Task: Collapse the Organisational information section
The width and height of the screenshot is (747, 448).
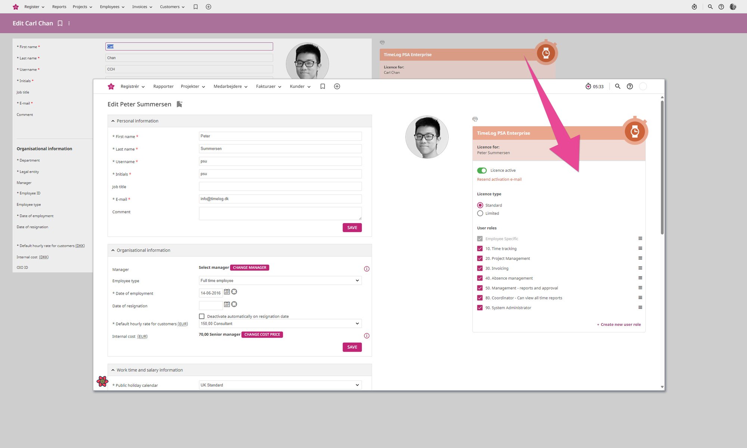Action: click(113, 250)
